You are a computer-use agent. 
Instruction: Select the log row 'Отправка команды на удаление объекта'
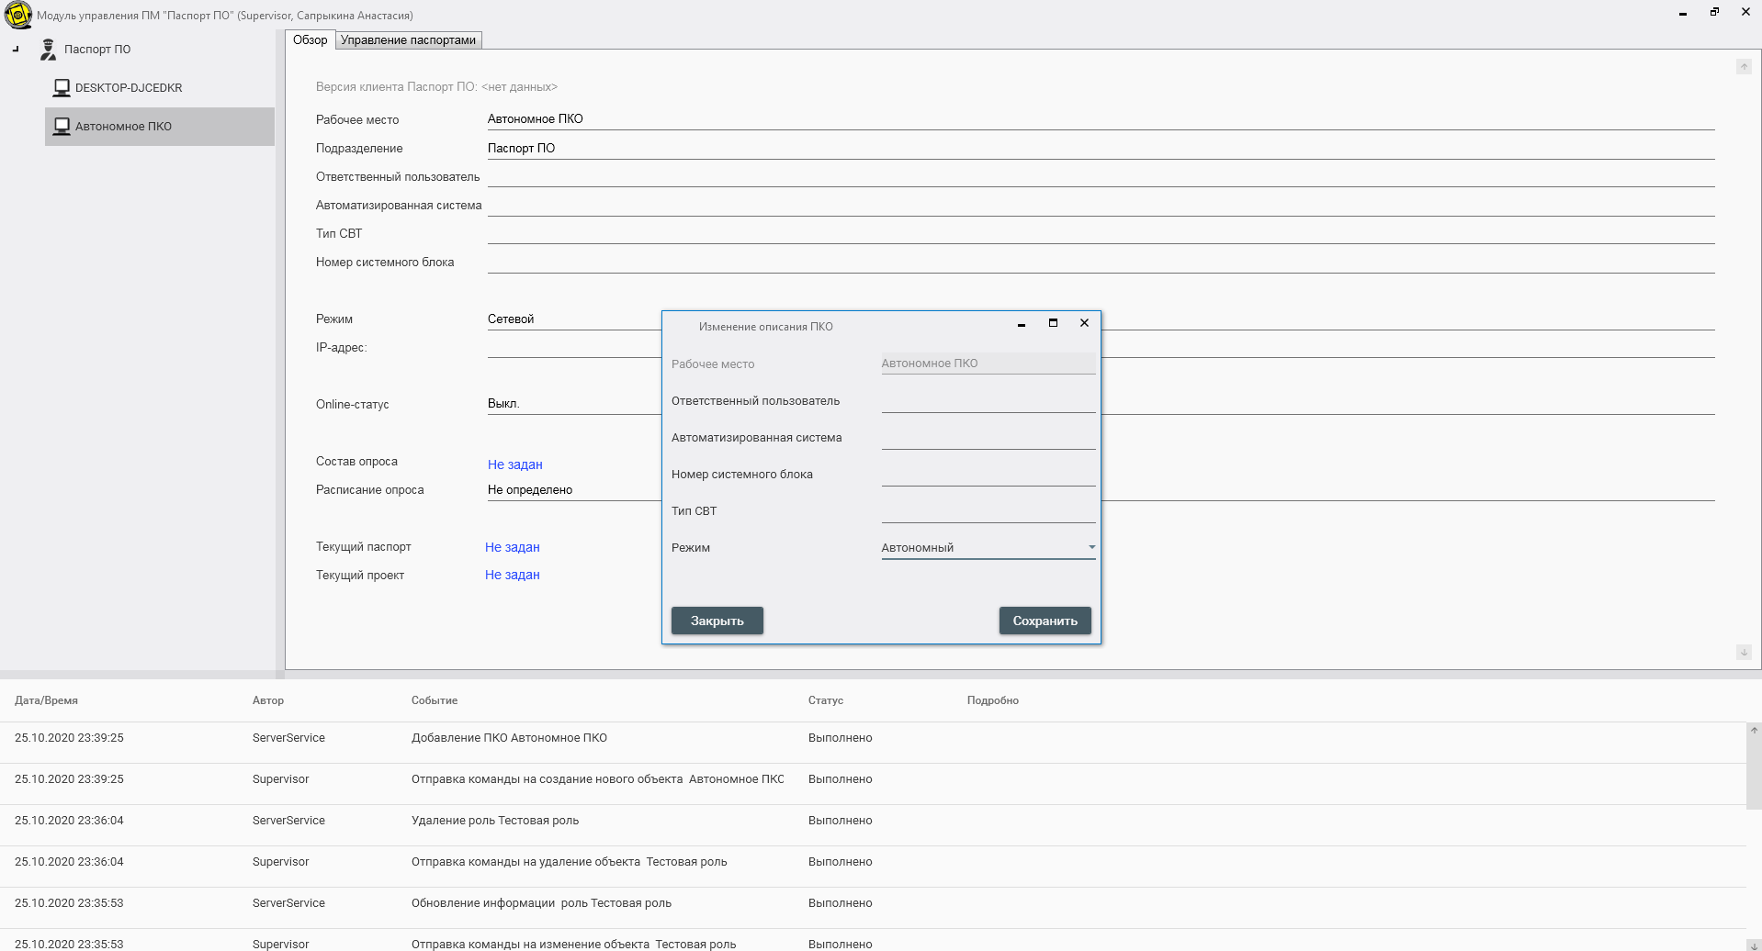[x=873, y=867]
